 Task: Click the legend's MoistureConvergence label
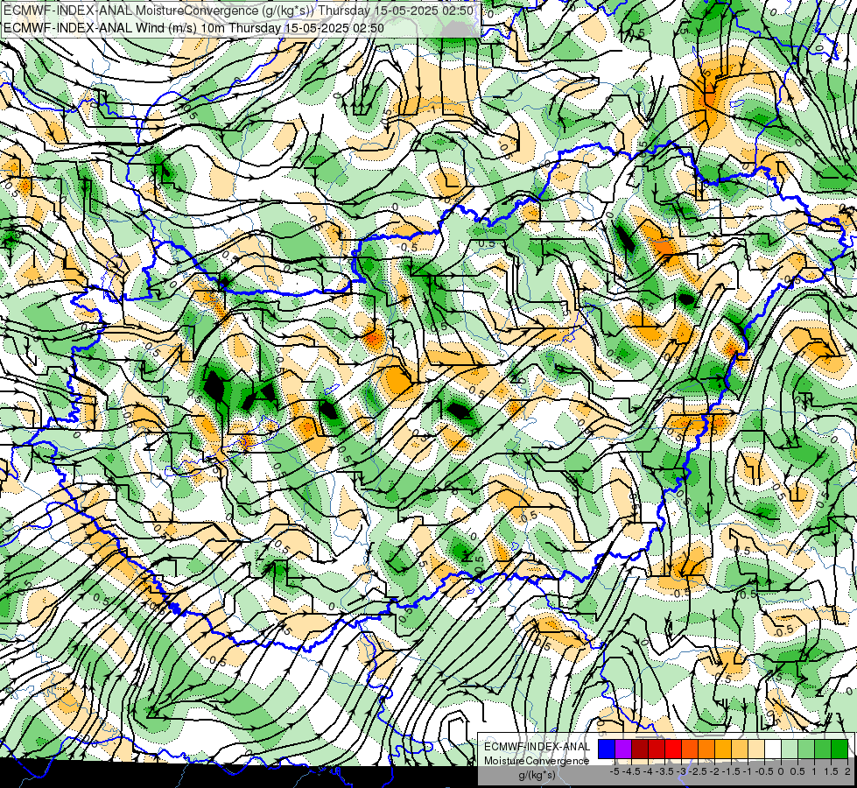537,761
